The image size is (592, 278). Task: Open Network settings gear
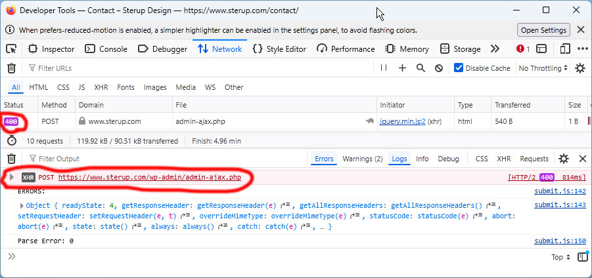580,68
